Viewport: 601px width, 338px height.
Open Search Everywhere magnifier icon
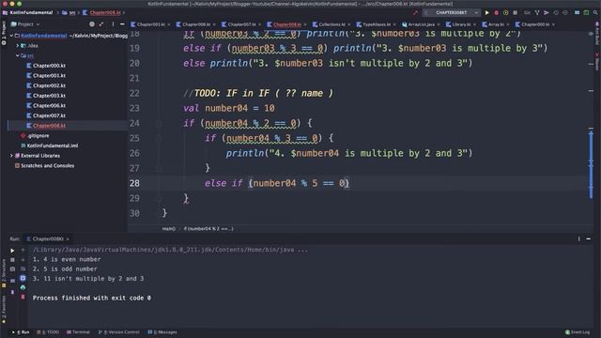pos(595,12)
